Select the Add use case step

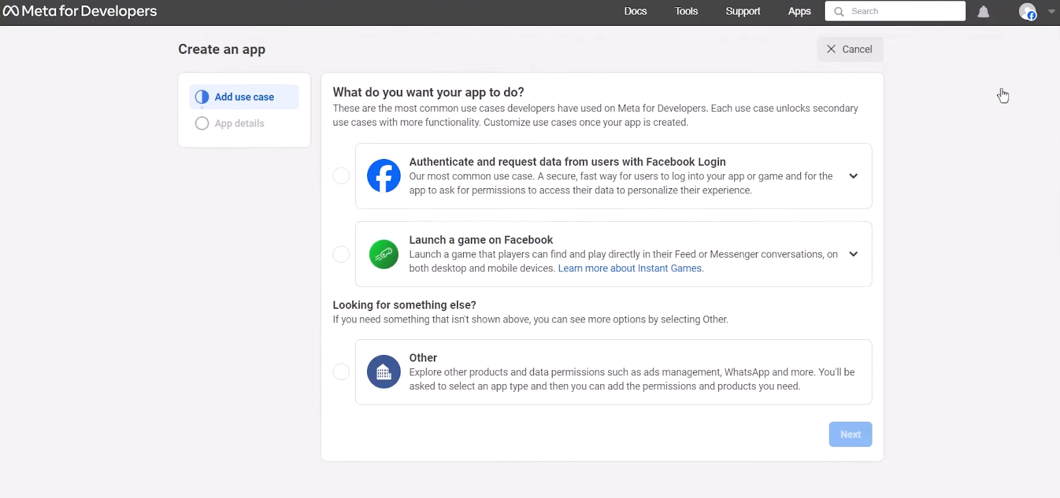[244, 97]
